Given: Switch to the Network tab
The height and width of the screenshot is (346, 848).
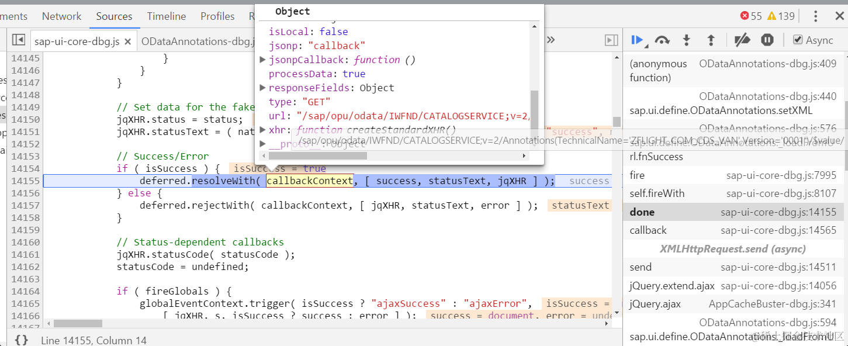Looking at the screenshot, I should pos(62,16).
